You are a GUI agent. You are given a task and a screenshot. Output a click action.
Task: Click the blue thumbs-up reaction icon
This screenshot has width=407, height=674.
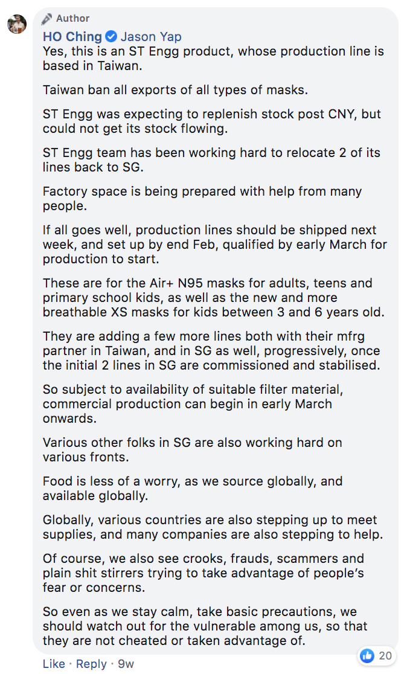pyautogui.click(x=367, y=655)
